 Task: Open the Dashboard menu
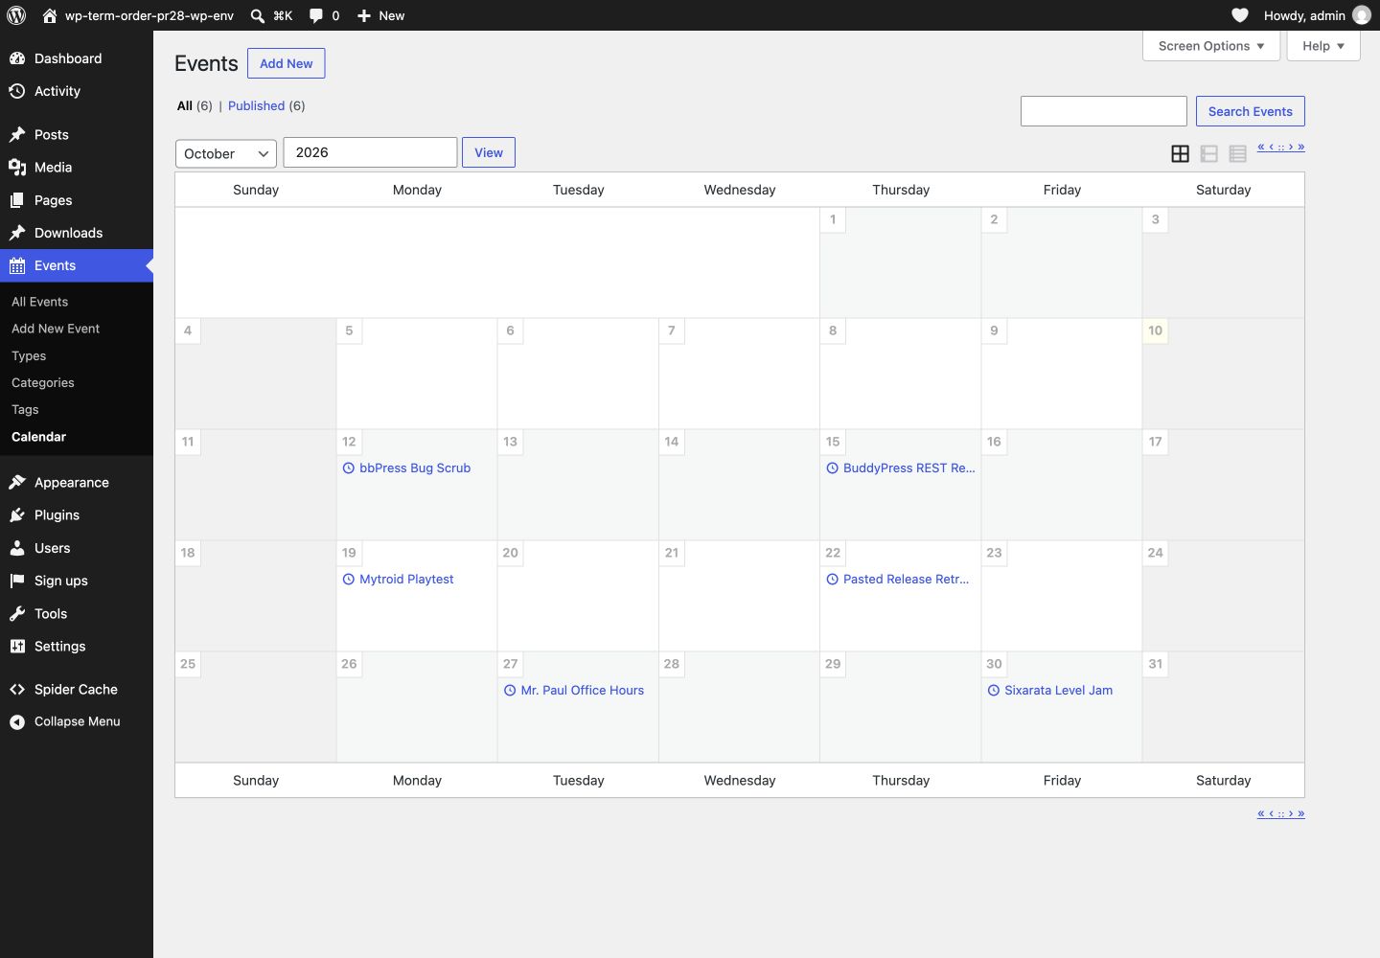pyautogui.click(x=77, y=58)
